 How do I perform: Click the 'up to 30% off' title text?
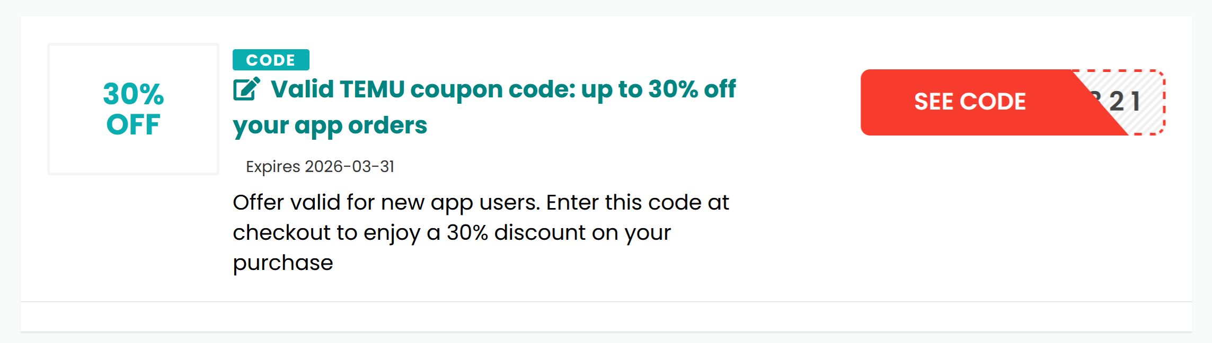(x=659, y=90)
